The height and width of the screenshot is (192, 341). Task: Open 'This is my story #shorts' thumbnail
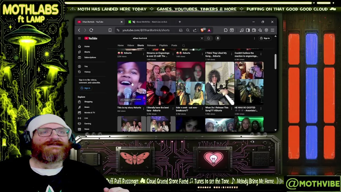click(132, 83)
